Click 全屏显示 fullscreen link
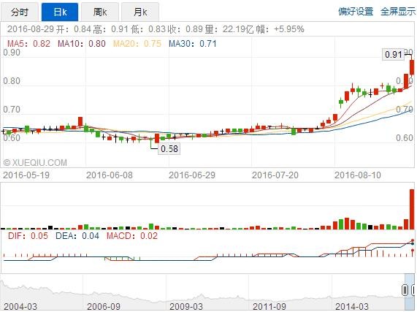417x312 pixels. 398,12
